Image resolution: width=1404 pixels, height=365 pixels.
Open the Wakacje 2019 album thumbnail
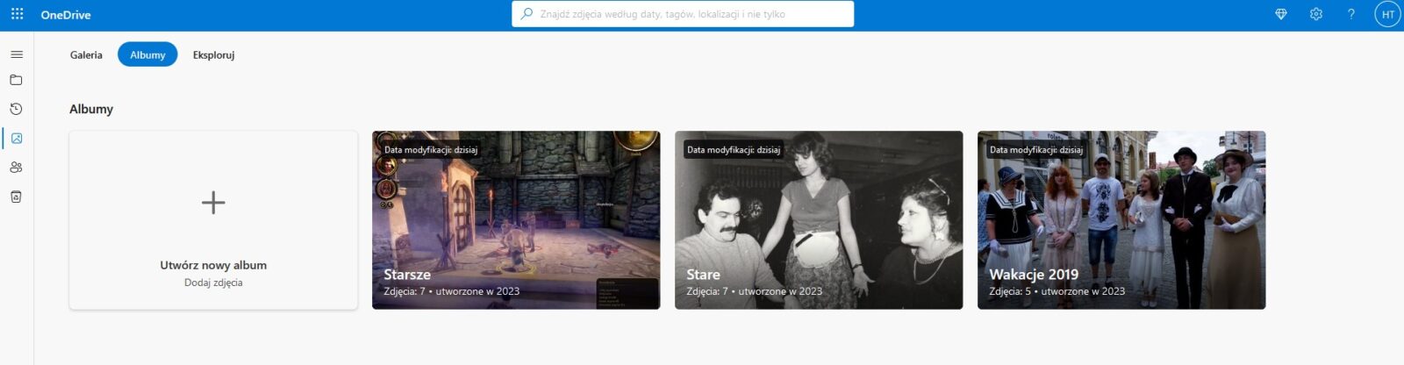point(1121,220)
